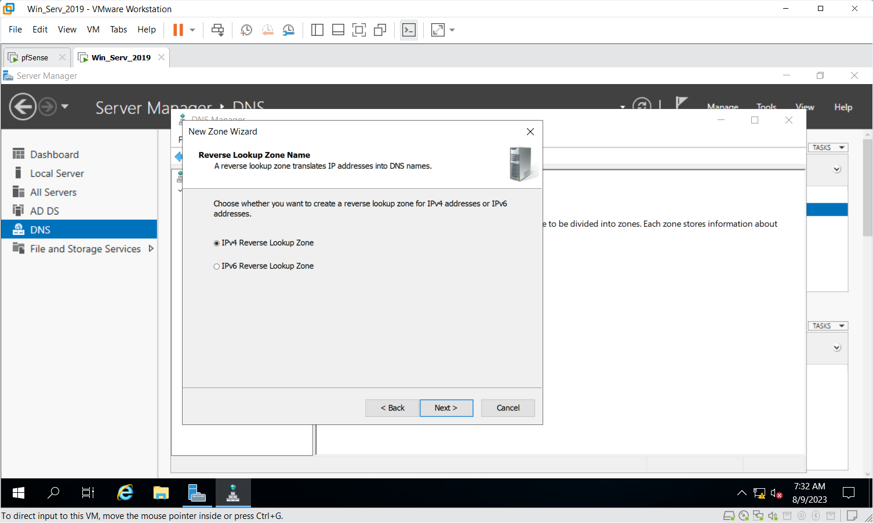This screenshot has width=873, height=523.
Task: Open the power options dropdown beside pause
Action: [x=192, y=30]
